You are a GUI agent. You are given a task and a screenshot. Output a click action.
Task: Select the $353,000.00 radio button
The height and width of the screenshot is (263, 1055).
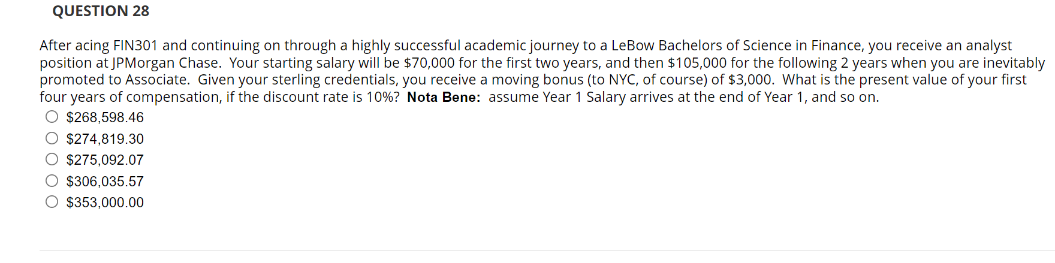(x=52, y=202)
